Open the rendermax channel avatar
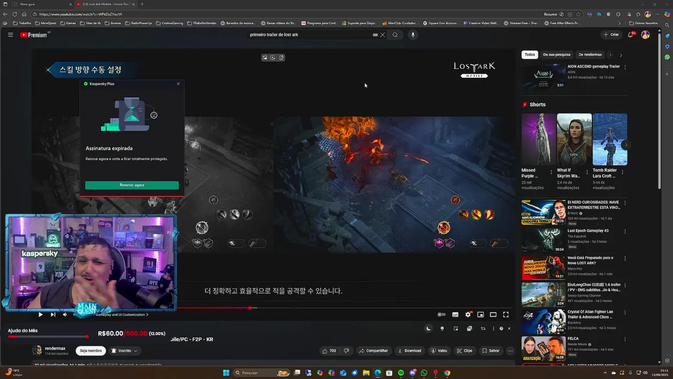Image resolution: width=673 pixels, height=379 pixels. (37, 350)
